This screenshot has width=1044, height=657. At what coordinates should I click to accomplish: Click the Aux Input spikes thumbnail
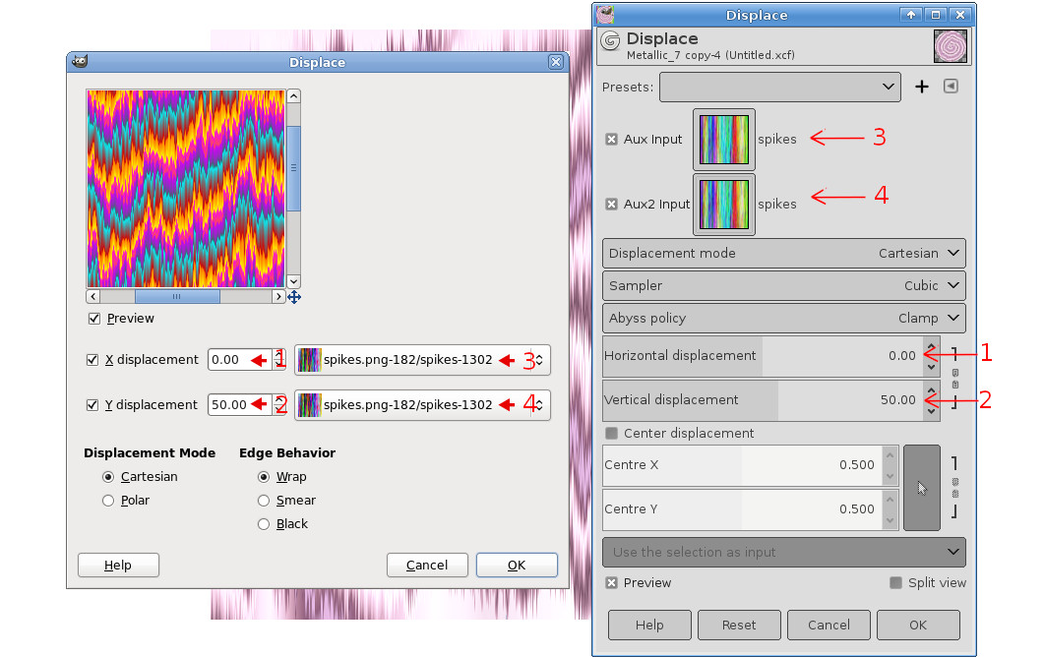click(724, 139)
